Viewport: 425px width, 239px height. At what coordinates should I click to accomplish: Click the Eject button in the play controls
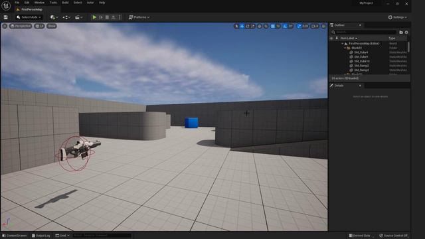(x=114, y=17)
